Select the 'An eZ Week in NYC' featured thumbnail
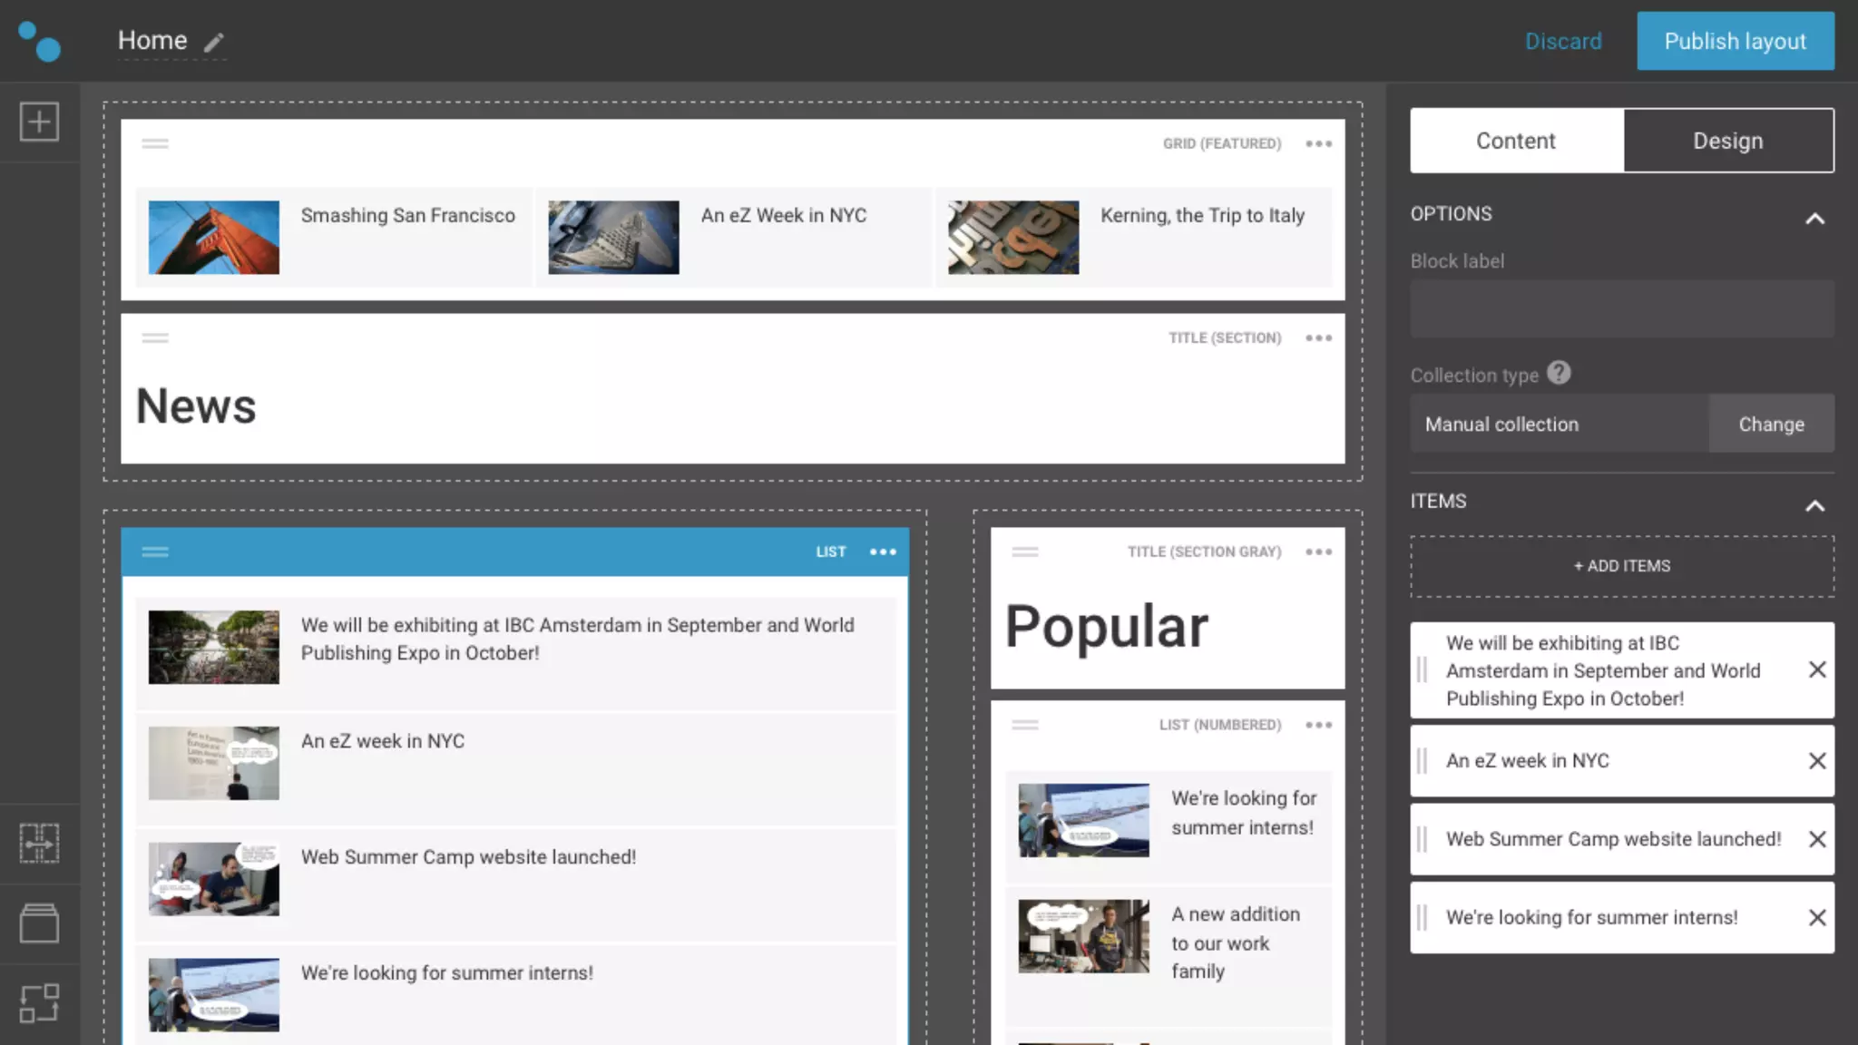 click(613, 238)
